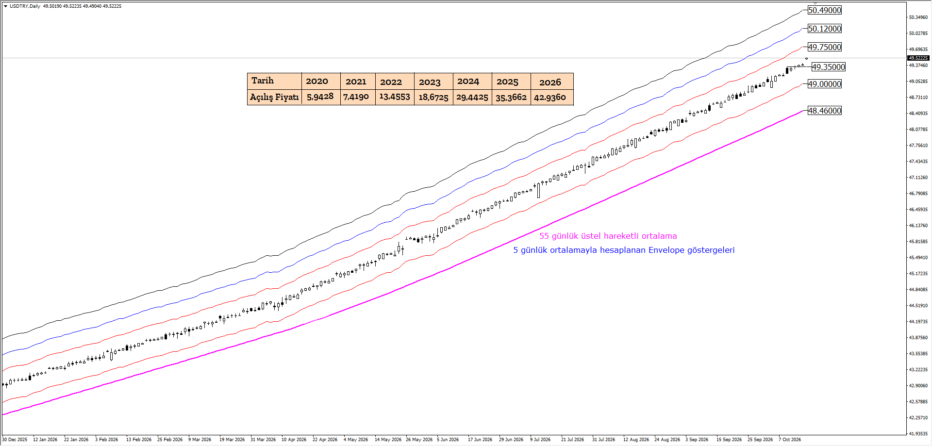The image size is (932, 446).
Task: Click the 5,9428 opening price cell
Action: pyautogui.click(x=321, y=97)
